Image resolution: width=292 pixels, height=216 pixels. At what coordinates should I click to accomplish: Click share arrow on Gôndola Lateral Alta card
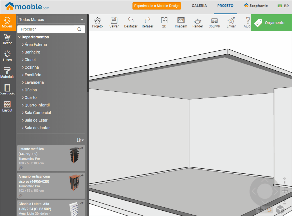coord(82,203)
